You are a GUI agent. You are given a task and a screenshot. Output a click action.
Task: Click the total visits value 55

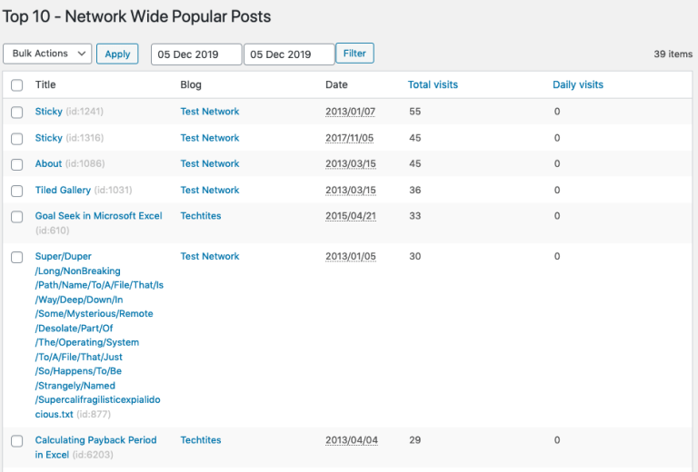[414, 111]
